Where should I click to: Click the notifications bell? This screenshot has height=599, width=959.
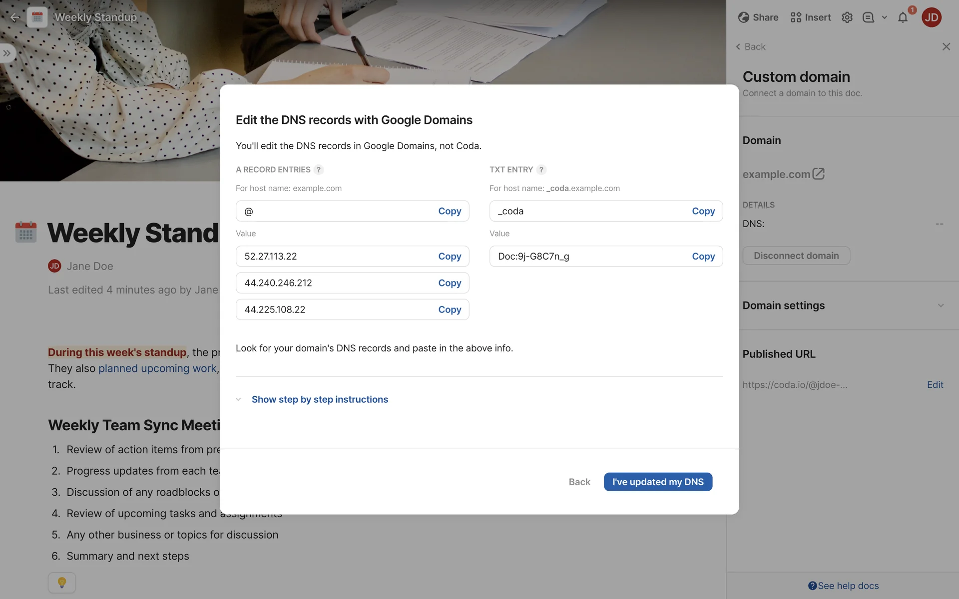click(x=903, y=18)
